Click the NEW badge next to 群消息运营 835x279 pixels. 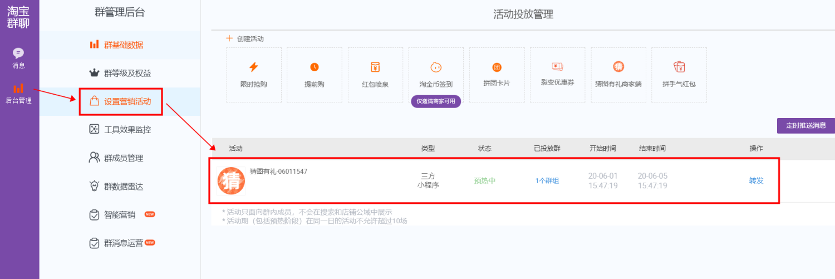(149, 243)
